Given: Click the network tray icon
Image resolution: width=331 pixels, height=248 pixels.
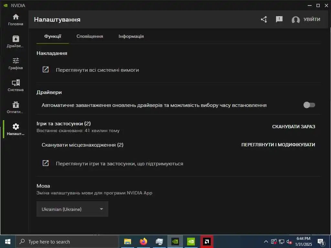Looking at the screenshot, I should (x=282, y=242).
